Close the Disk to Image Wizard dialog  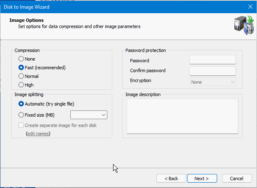coord(250,6)
